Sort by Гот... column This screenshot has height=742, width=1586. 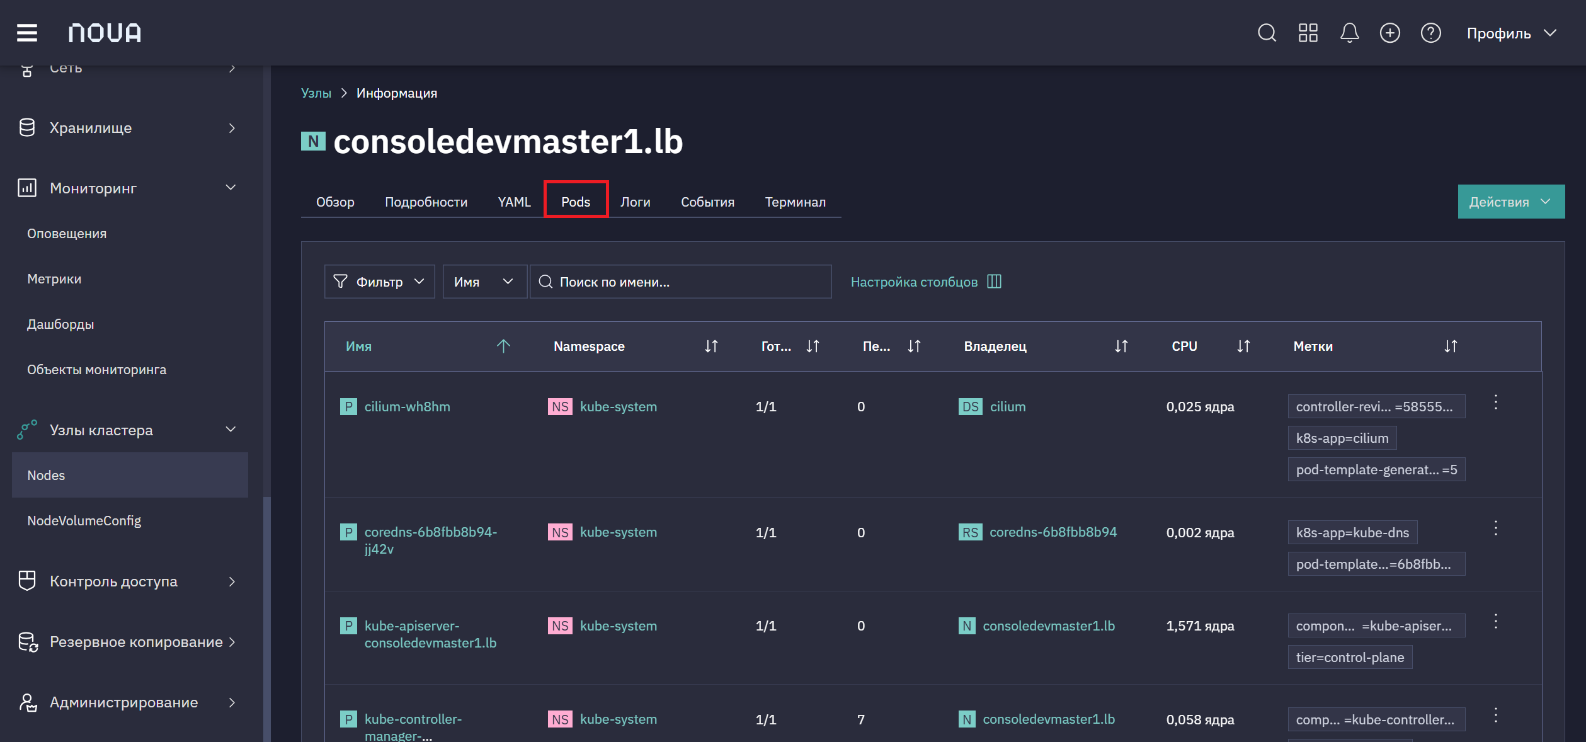click(x=813, y=346)
